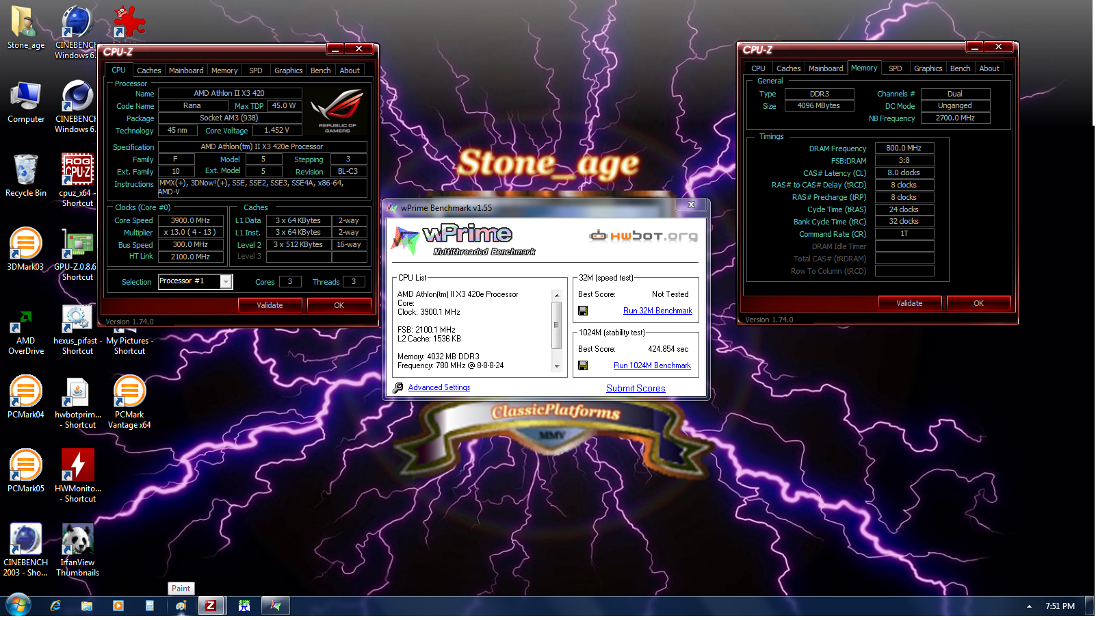Switch to Super Pi in the taskbar

pos(244,606)
